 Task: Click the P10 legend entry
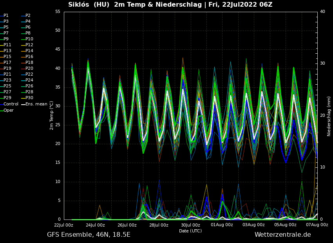29,39
